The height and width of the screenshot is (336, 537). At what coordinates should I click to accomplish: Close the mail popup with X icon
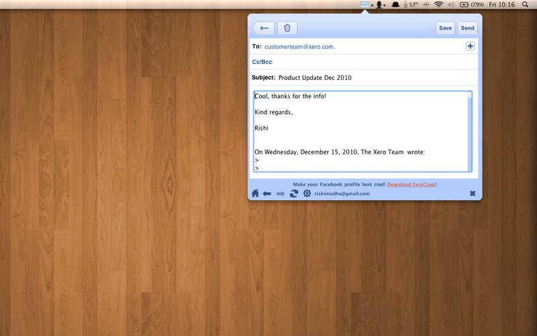(x=473, y=194)
